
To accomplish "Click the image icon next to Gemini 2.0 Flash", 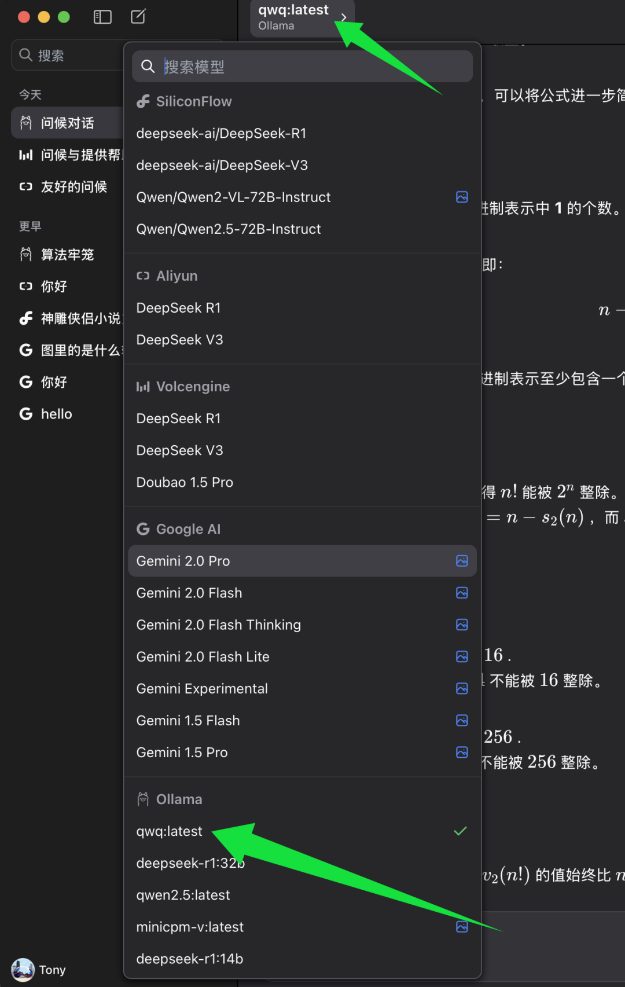I will pos(462,593).
